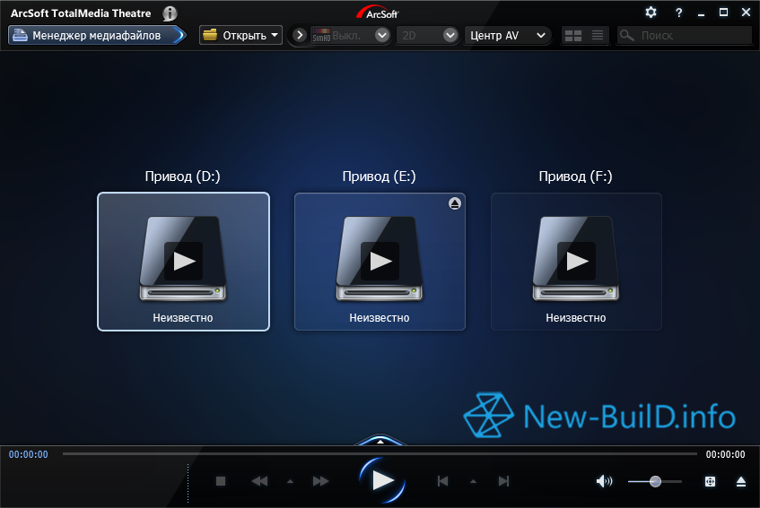Screen dimensions: 760x508
Task: Select the Привод (D:) drive tile
Action: pyautogui.click(x=183, y=262)
